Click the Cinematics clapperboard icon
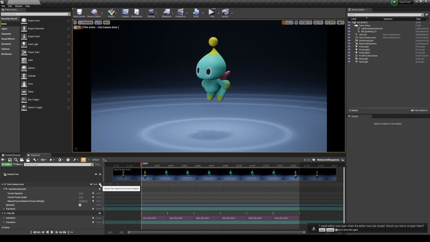This screenshot has height=242, width=430. pyautogui.click(x=181, y=12)
